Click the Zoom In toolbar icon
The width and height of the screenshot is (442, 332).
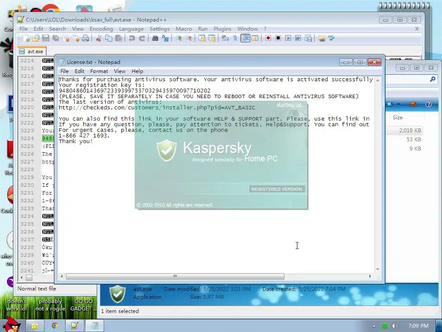pyautogui.click(x=178, y=38)
